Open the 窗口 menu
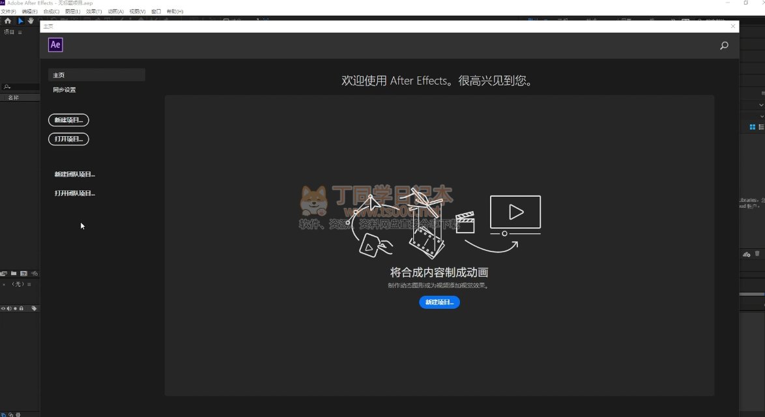This screenshot has height=417, width=765. point(156,11)
